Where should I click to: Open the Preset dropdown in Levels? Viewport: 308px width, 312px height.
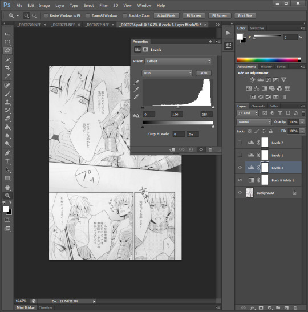pyautogui.click(x=179, y=61)
